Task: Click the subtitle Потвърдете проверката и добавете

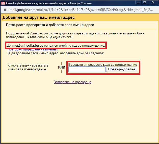Action: tap(50, 25)
